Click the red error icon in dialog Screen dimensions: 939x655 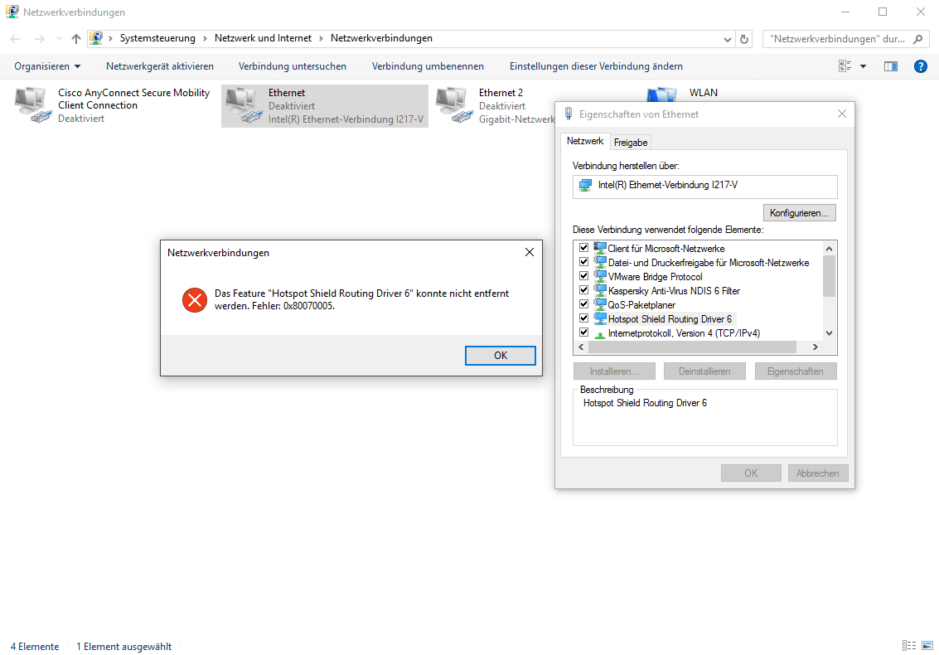click(x=195, y=300)
